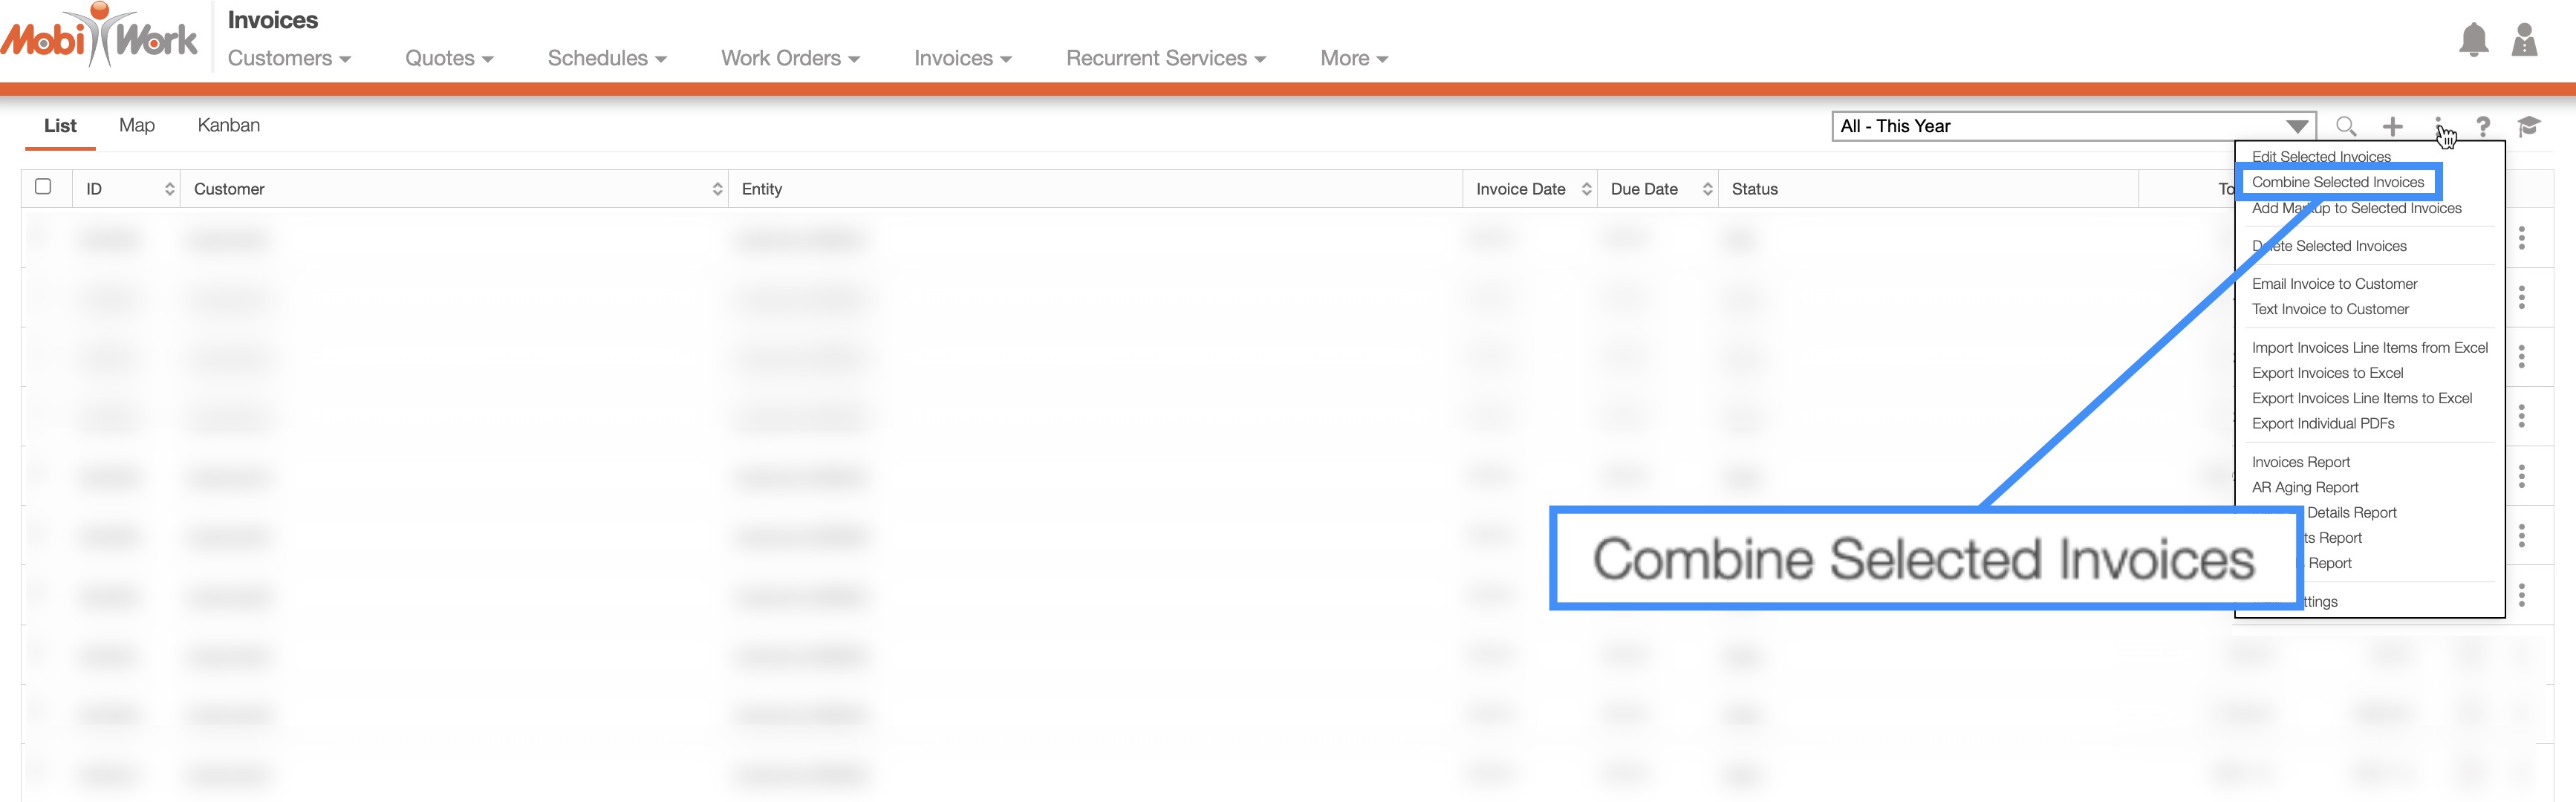Open the AR Aging Report option
Screen dimensions: 2576x802
[x=2304, y=487]
